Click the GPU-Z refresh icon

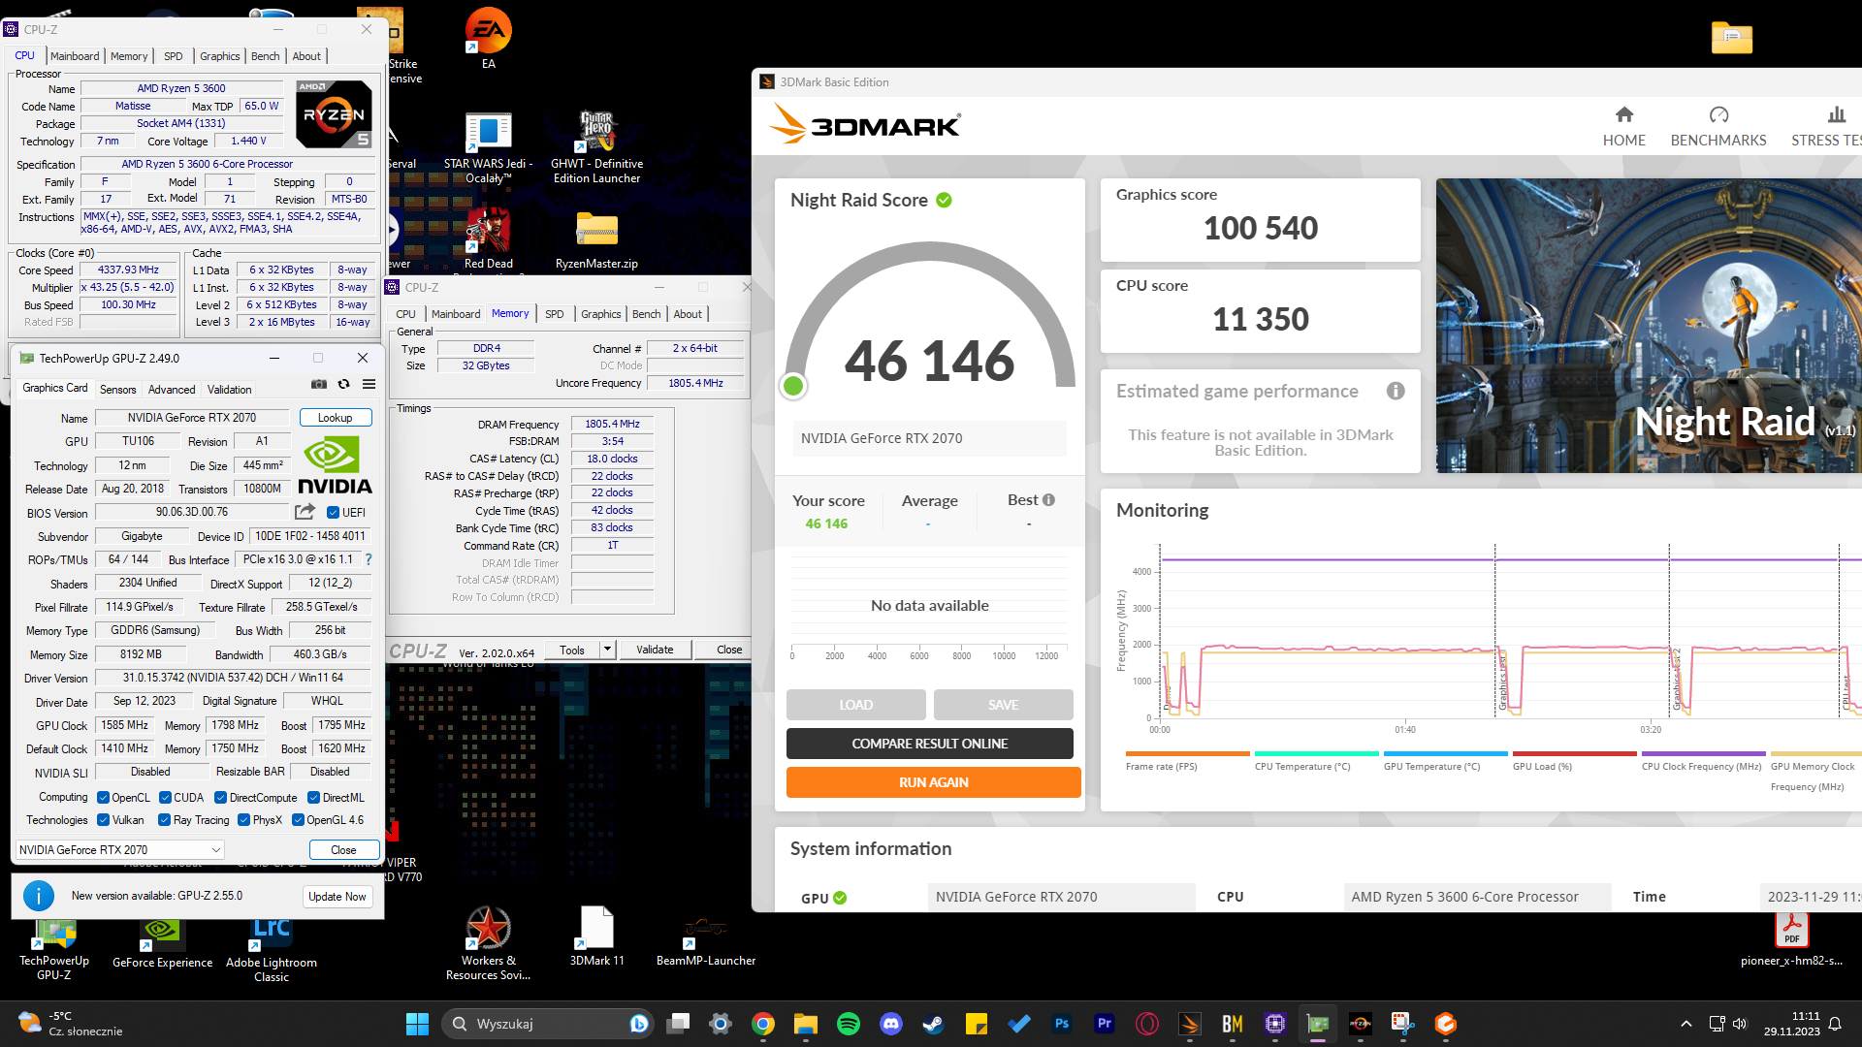point(344,385)
